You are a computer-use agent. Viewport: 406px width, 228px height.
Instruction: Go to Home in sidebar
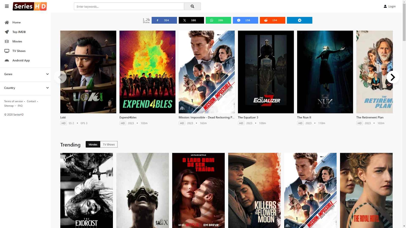pos(16,22)
